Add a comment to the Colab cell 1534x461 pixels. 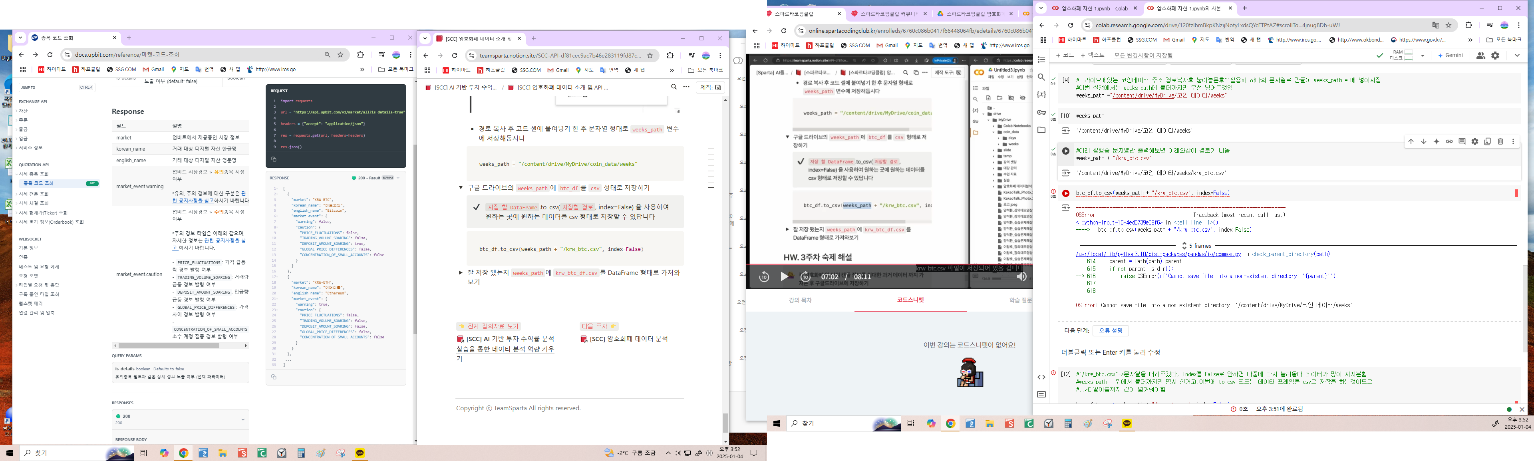[x=1462, y=141]
